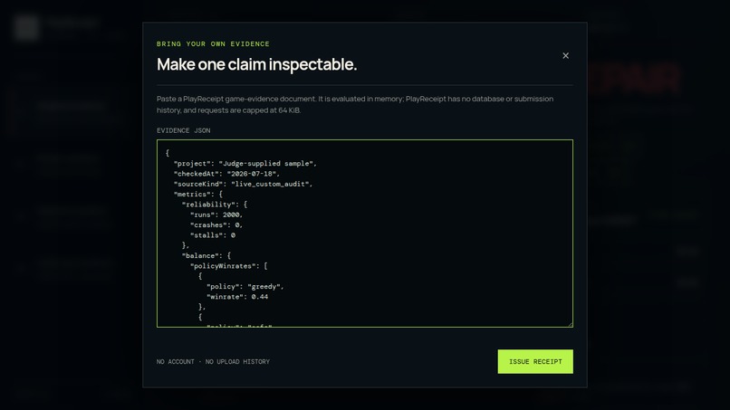Screen dimensions: 730x410
Task: Click the "metrics": { line
Action: (198, 194)
